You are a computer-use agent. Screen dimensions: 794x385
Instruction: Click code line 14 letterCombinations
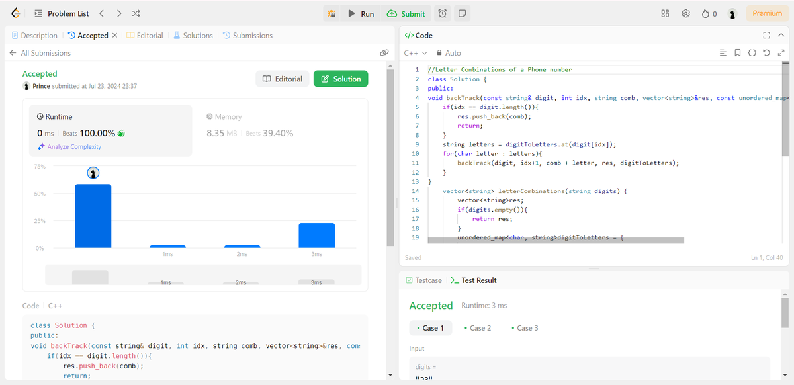pos(535,191)
